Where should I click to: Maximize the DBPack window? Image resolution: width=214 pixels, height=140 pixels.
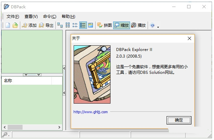pos(189,7)
